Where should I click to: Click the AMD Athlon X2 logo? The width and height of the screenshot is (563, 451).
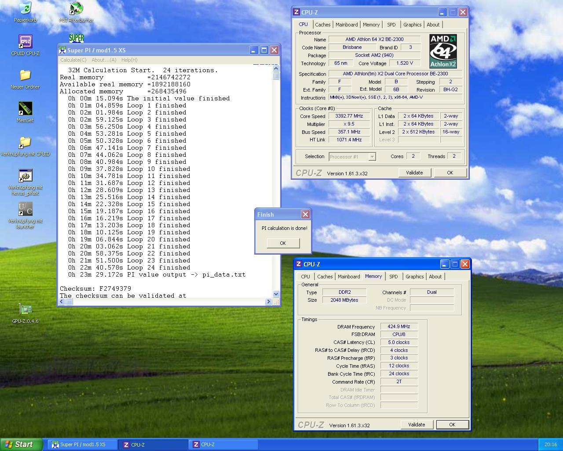[443, 51]
